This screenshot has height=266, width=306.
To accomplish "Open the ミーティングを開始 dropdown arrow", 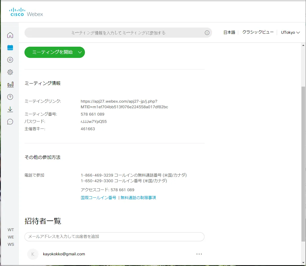I will coord(80,52).
